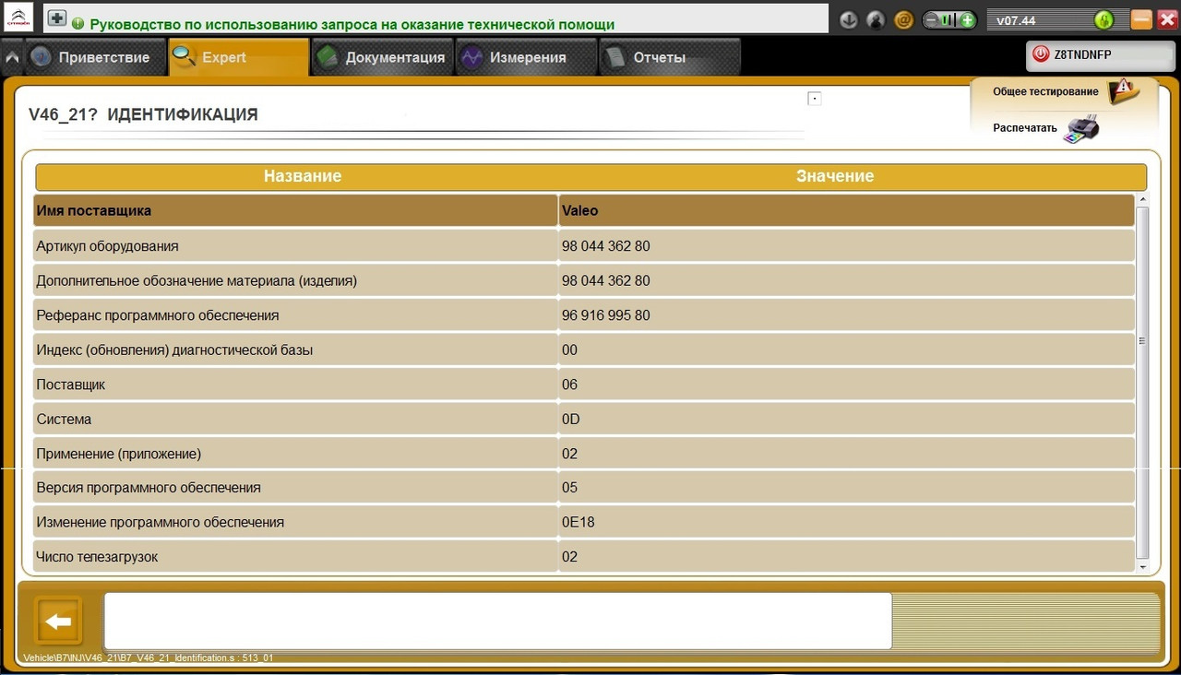Select the Дополнительное обозначение материала row

pos(584,280)
